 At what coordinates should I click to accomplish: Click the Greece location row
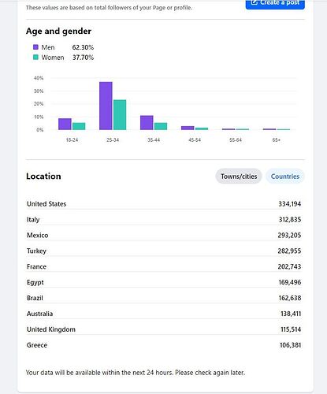164,345
